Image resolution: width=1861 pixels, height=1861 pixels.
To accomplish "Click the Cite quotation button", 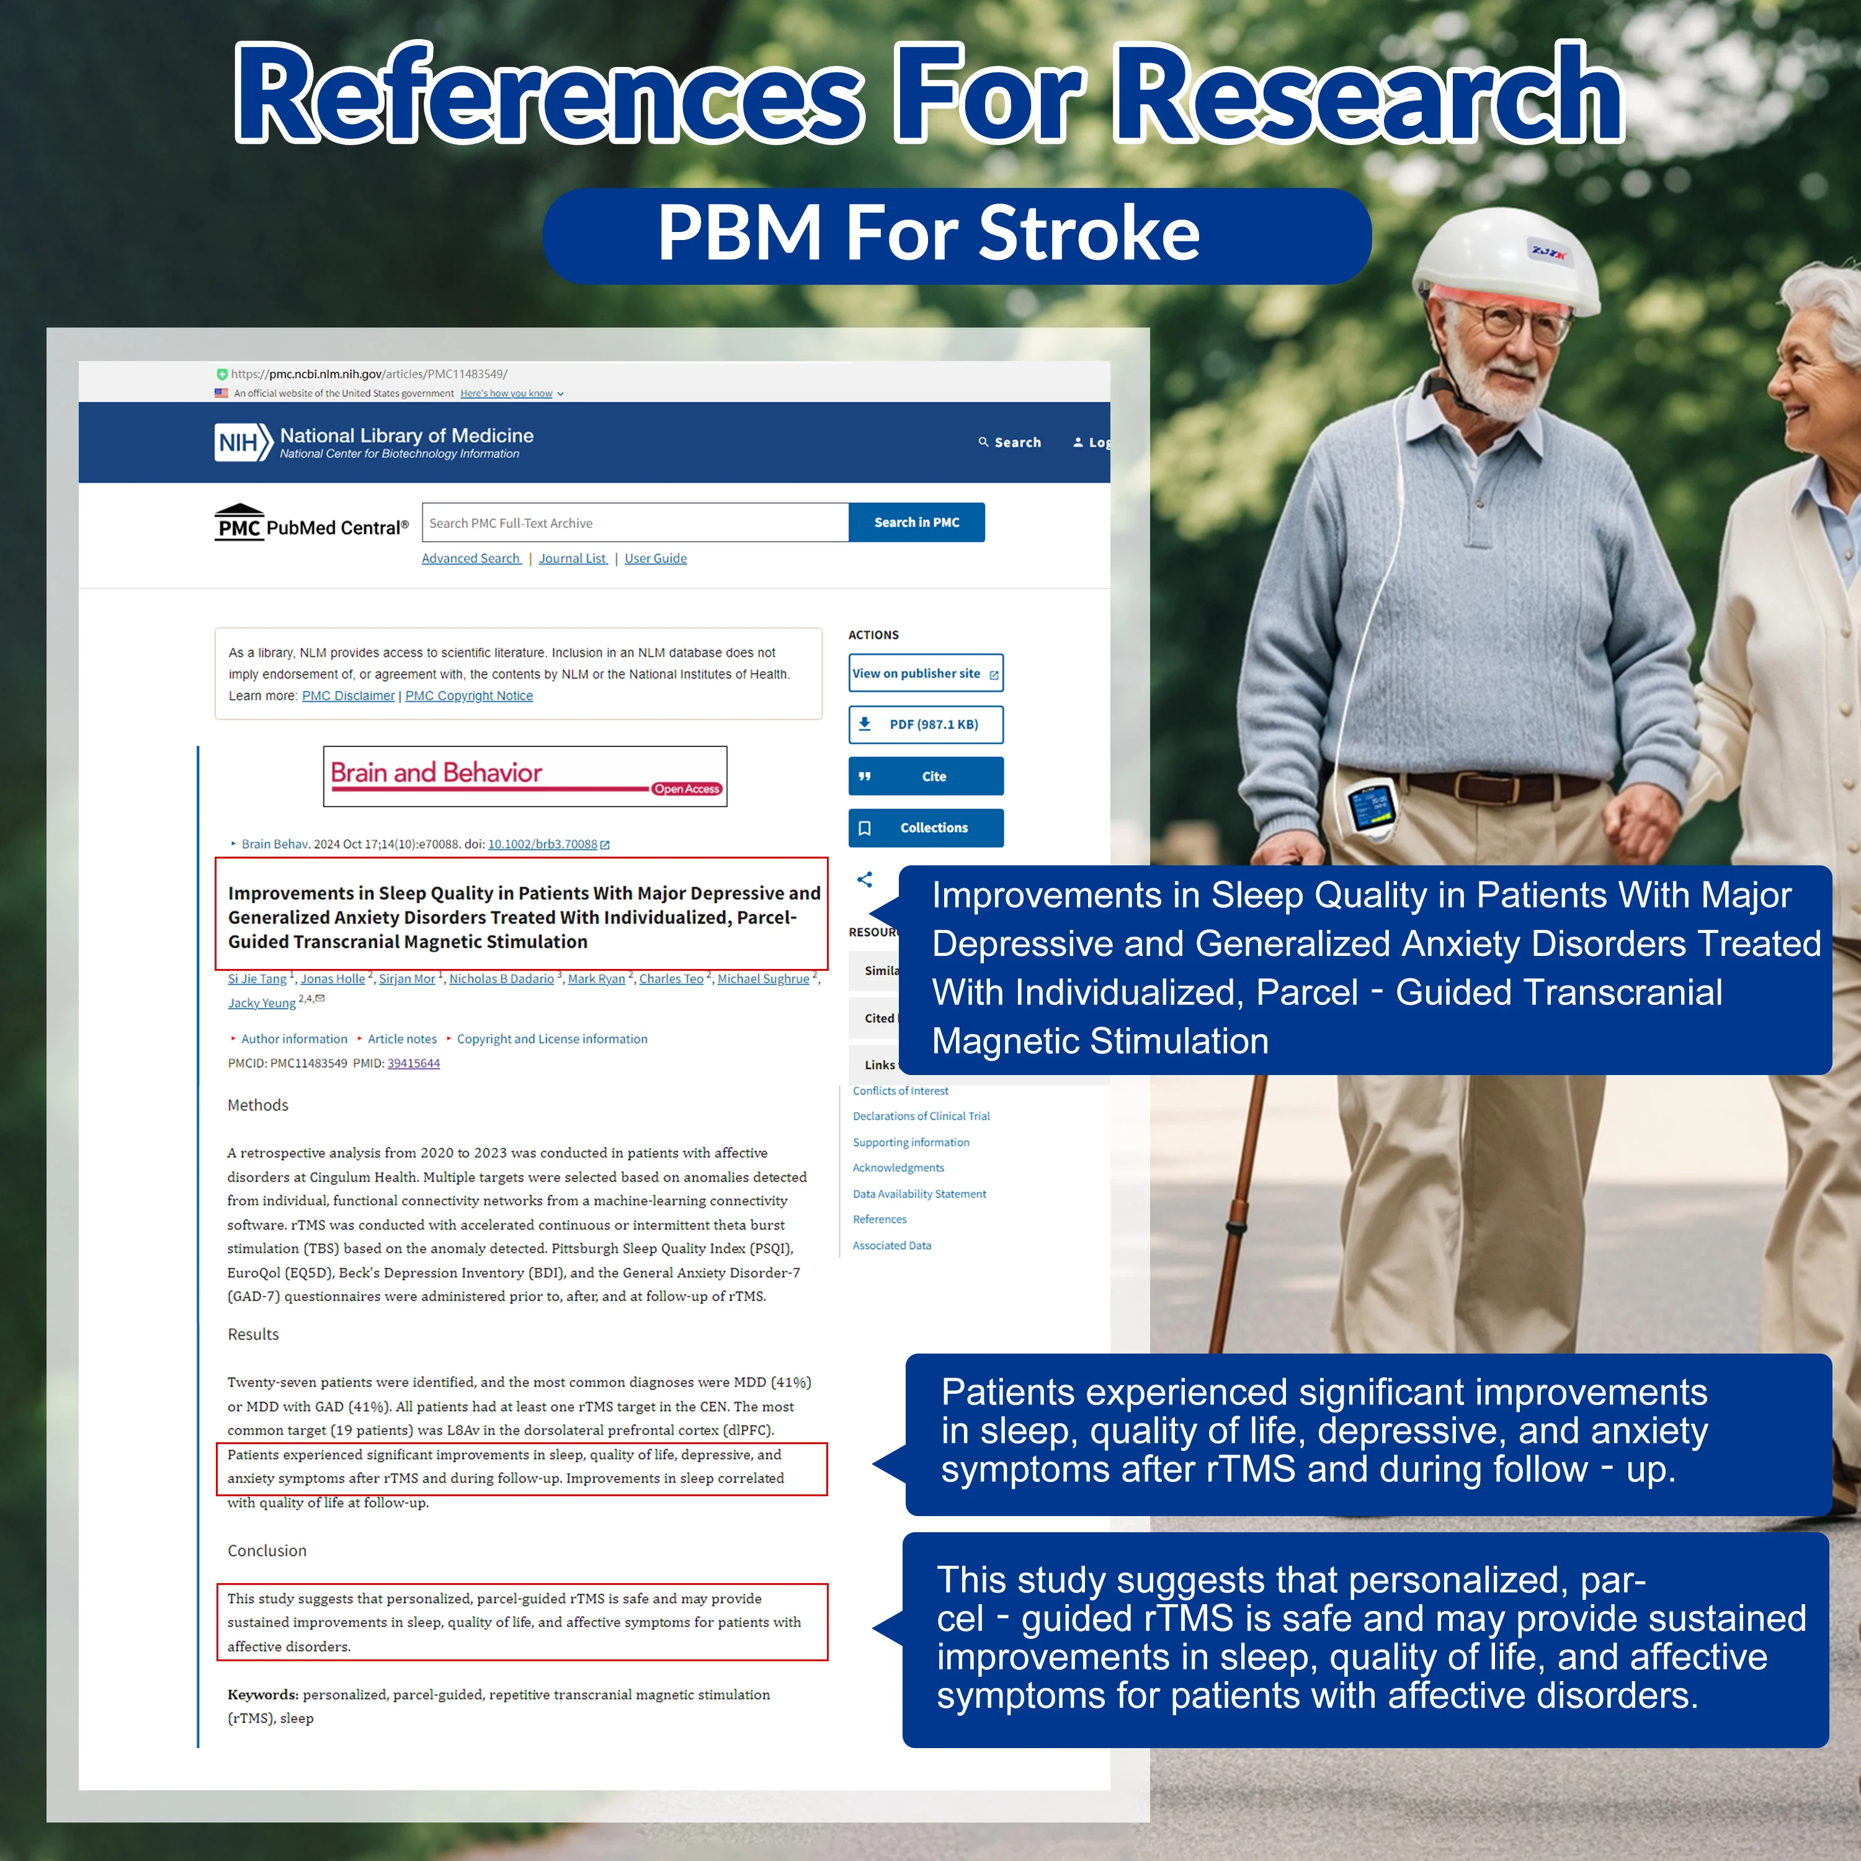I will point(925,777).
